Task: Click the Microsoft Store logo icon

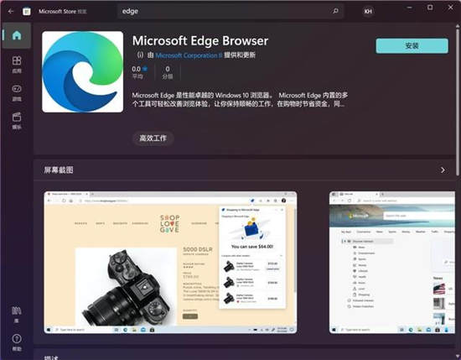Action: pos(27,11)
